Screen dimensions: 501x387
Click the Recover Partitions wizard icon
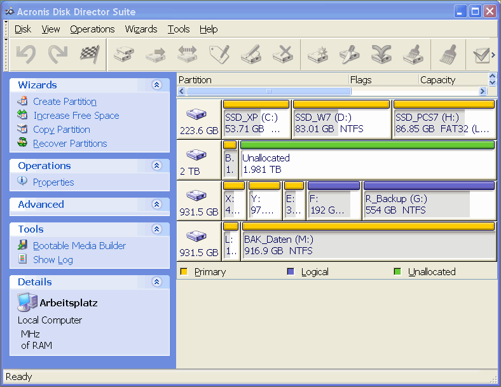click(x=22, y=142)
